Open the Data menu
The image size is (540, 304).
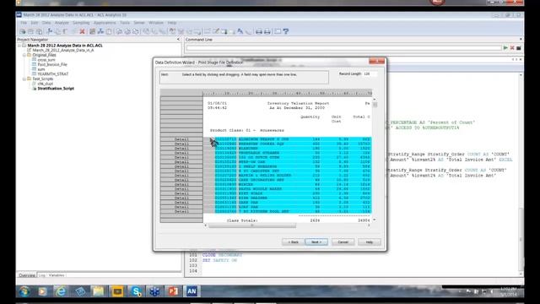click(x=46, y=23)
